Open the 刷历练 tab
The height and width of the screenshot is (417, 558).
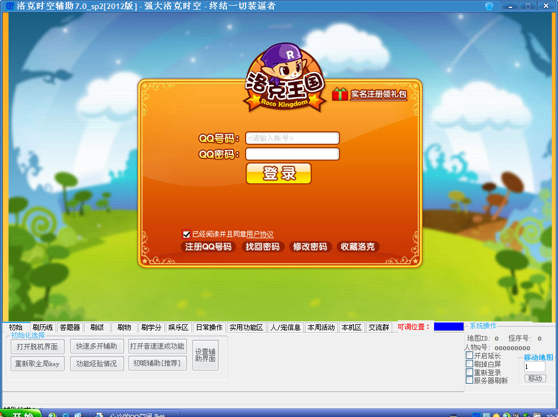point(42,328)
